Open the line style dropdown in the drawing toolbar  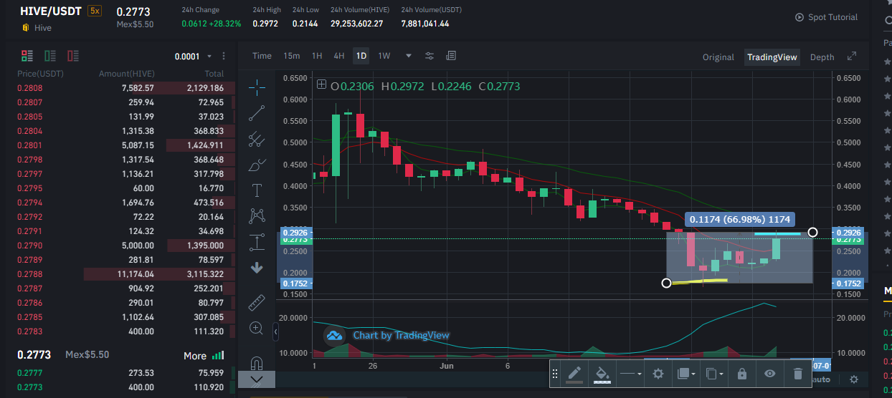pos(630,373)
